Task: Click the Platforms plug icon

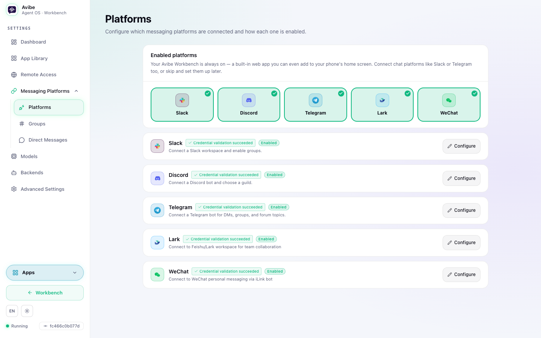Action: click(x=22, y=107)
